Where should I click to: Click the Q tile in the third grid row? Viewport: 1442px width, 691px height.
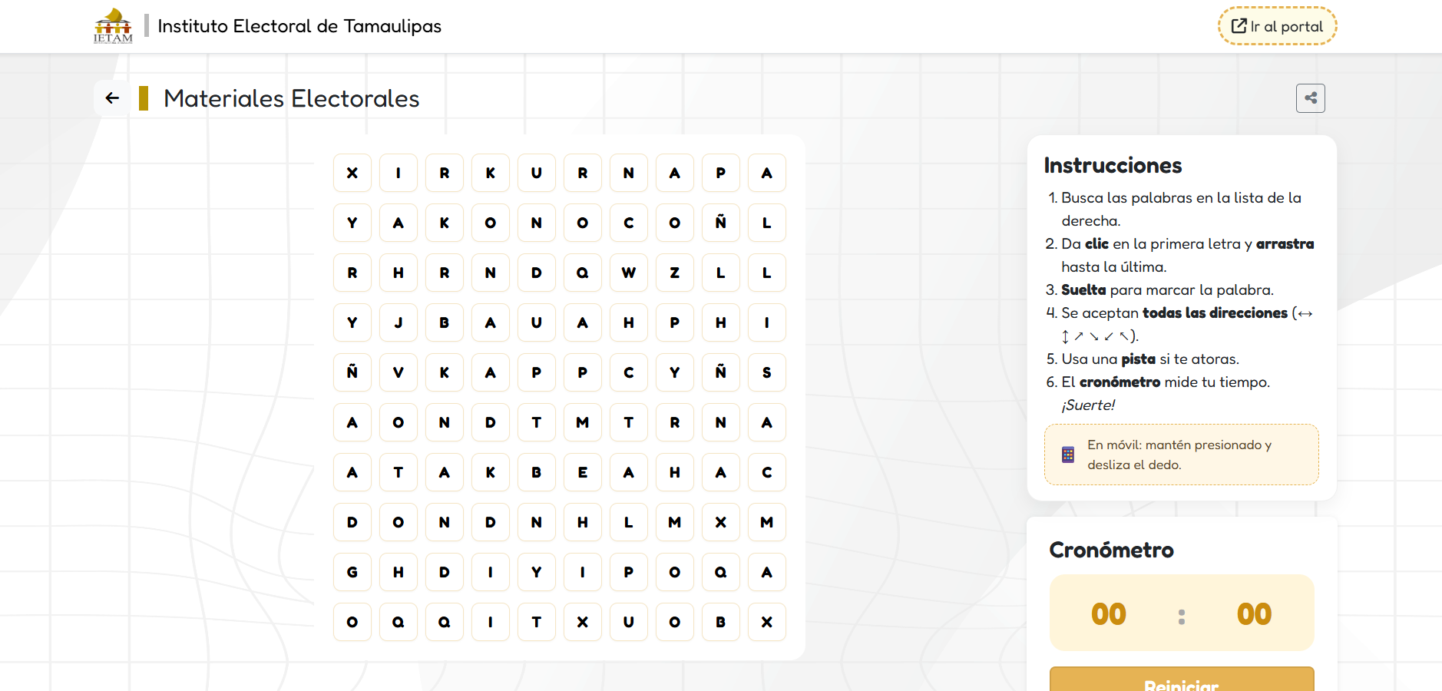click(583, 273)
